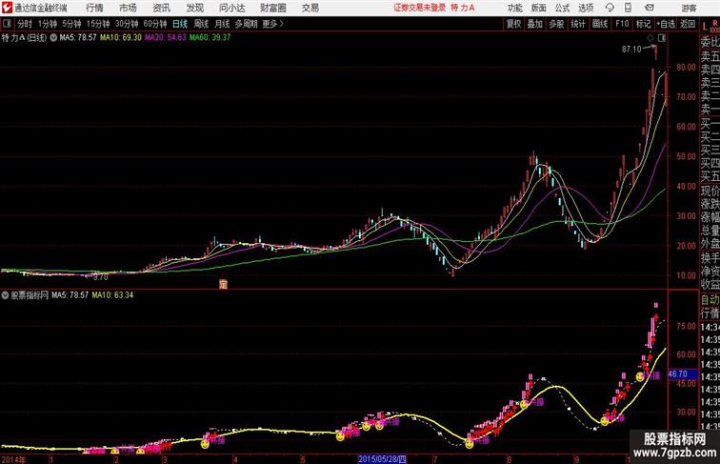Open the 功能 menu
The width and height of the screenshot is (720, 464).
[514, 8]
